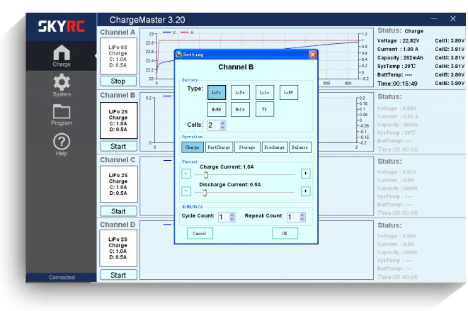Switch operation to Storage mode
The width and height of the screenshot is (468, 311).
pyautogui.click(x=246, y=147)
